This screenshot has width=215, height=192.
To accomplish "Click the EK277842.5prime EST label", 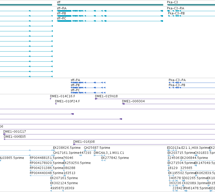I will (115, 158).
